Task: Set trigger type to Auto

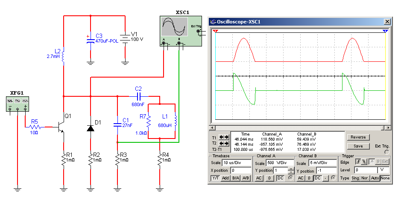Action: [x=375, y=178]
